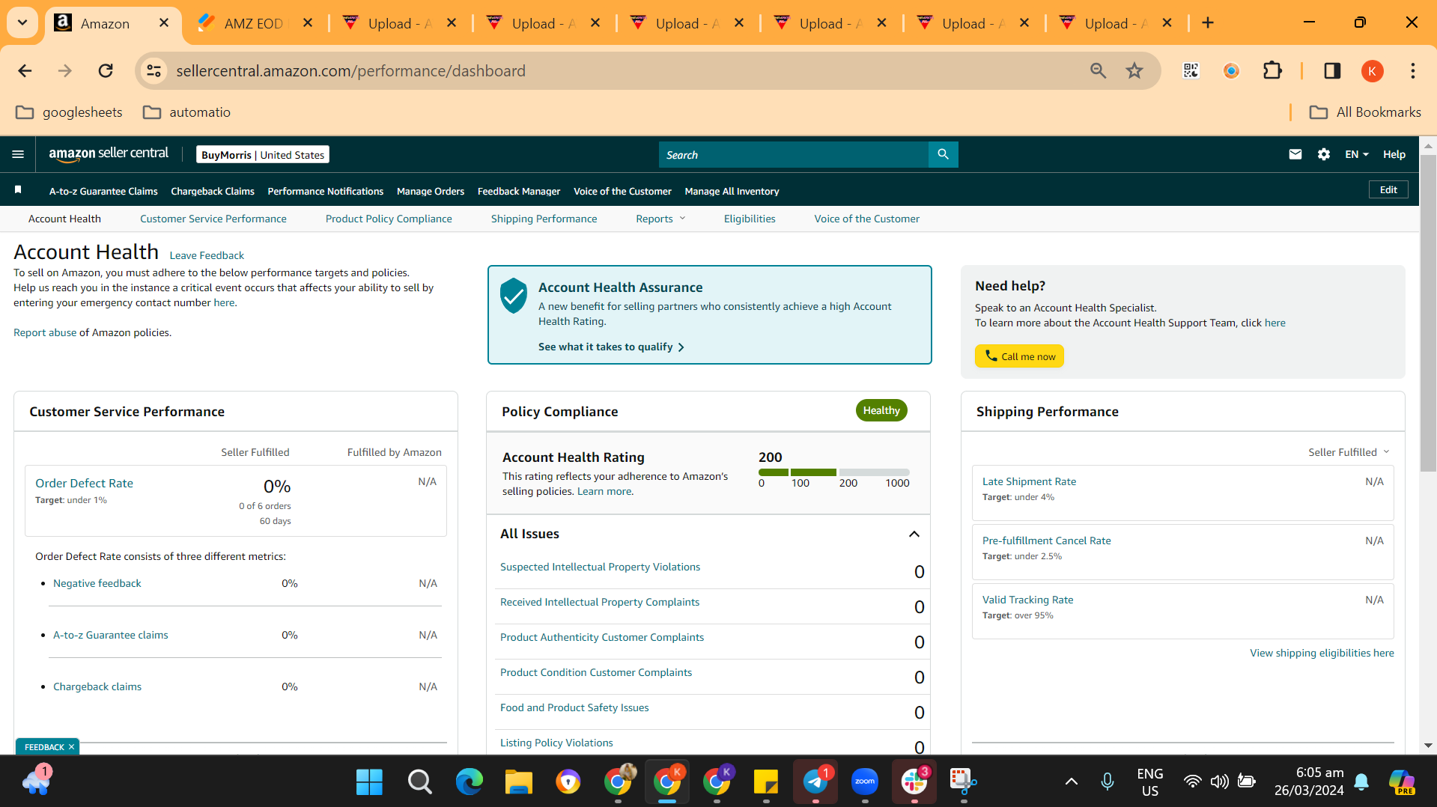The image size is (1437, 807).
Task: Open the browser extensions puzzle icon
Action: [x=1272, y=70]
